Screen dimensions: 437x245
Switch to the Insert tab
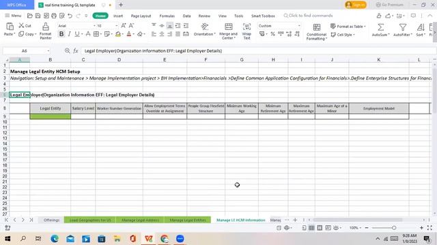tap(118, 16)
